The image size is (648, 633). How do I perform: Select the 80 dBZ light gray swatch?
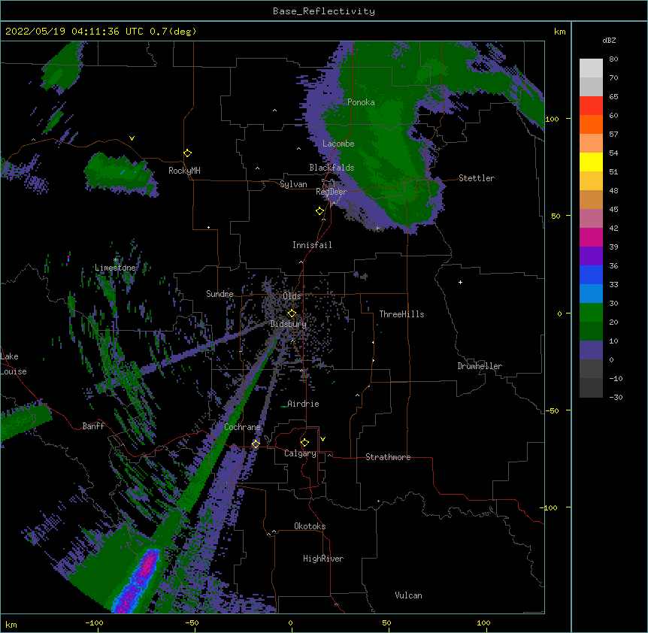point(591,68)
